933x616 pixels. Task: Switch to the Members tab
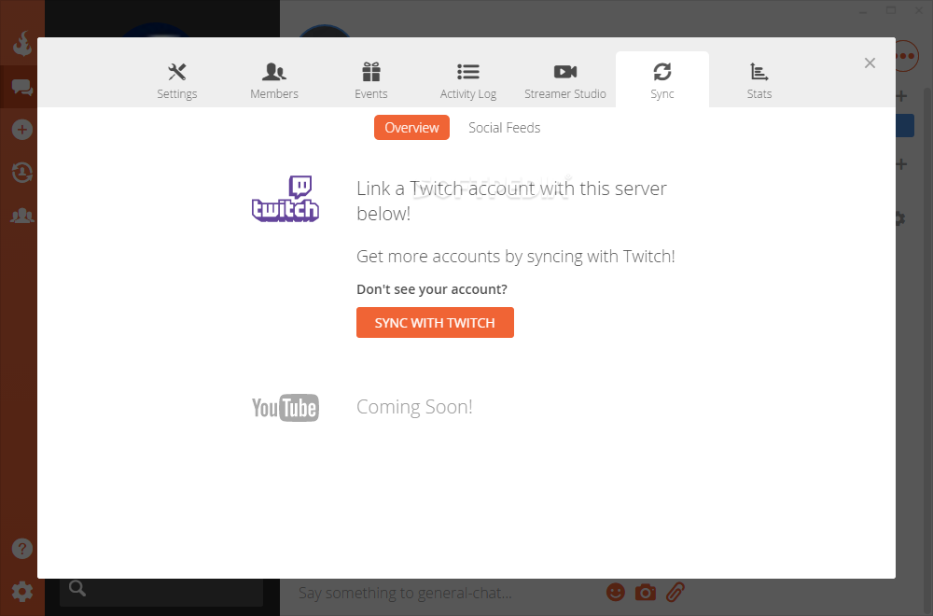(273, 80)
